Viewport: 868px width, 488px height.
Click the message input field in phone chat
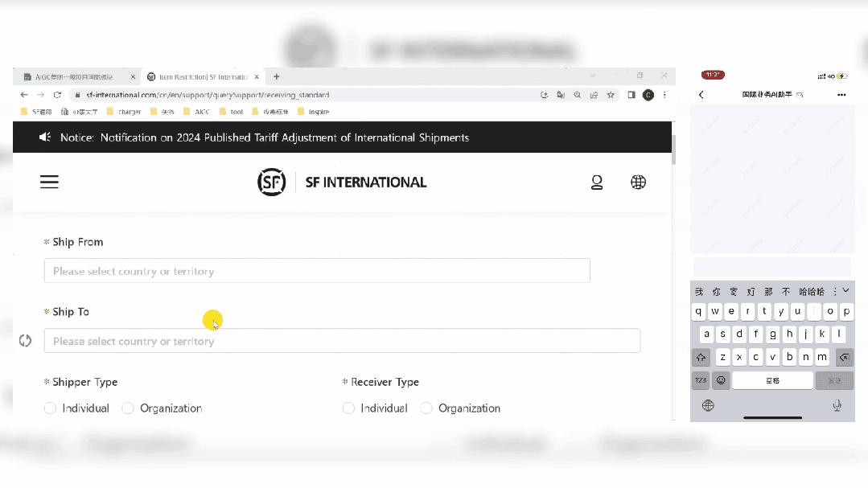(771, 268)
